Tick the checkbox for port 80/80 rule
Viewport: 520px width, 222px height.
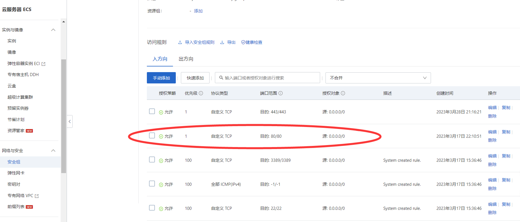coord(152,136)
